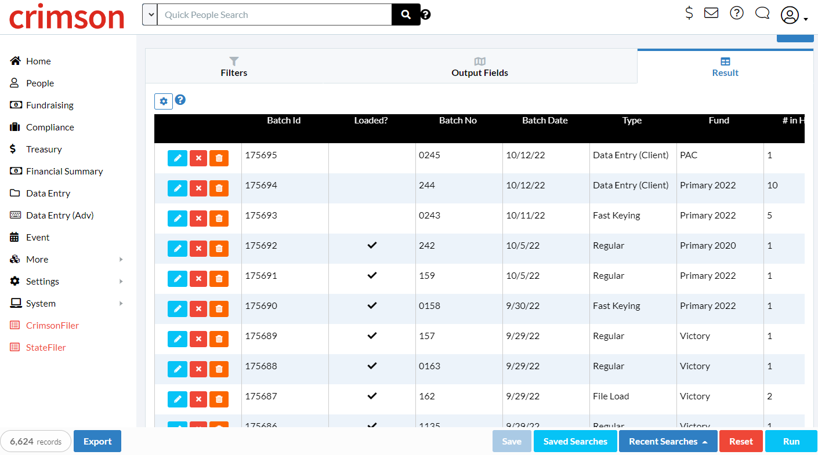Unload batch 175693 with the red X

(198, 218)
